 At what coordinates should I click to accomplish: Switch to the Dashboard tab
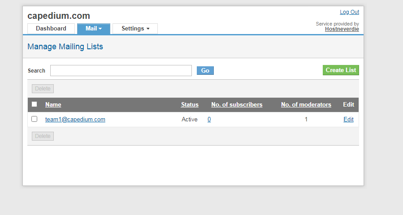[51, 29]
